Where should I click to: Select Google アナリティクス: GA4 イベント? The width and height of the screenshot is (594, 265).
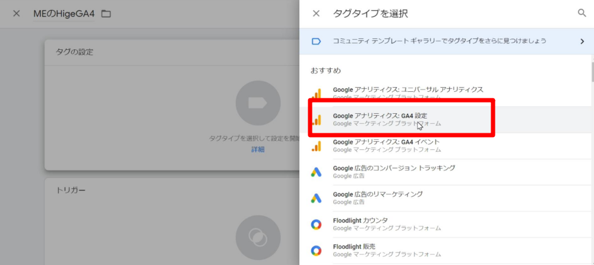tap(444, 145)
